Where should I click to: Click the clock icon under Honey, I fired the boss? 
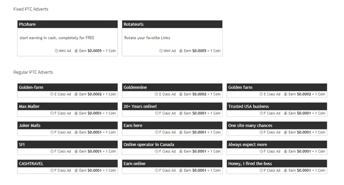coord(261,170)
